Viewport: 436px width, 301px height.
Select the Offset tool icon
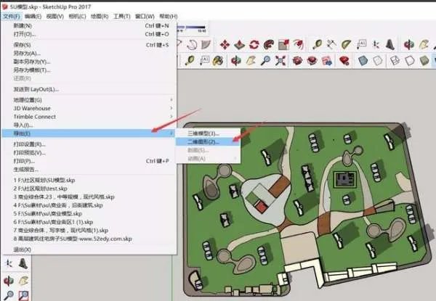(x=299, y=45)
